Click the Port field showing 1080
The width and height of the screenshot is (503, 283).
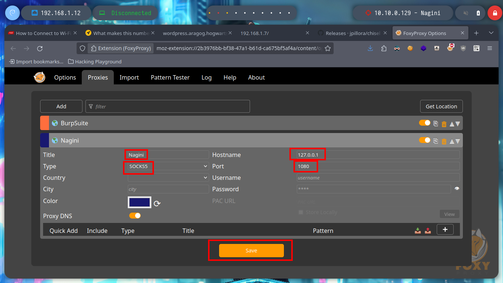378,166
